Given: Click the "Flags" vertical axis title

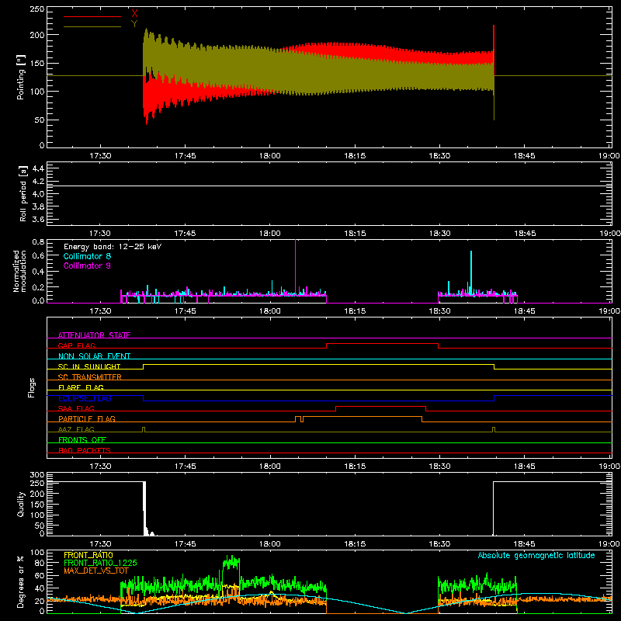Looking at the screenshot, I should click(31, 387).
